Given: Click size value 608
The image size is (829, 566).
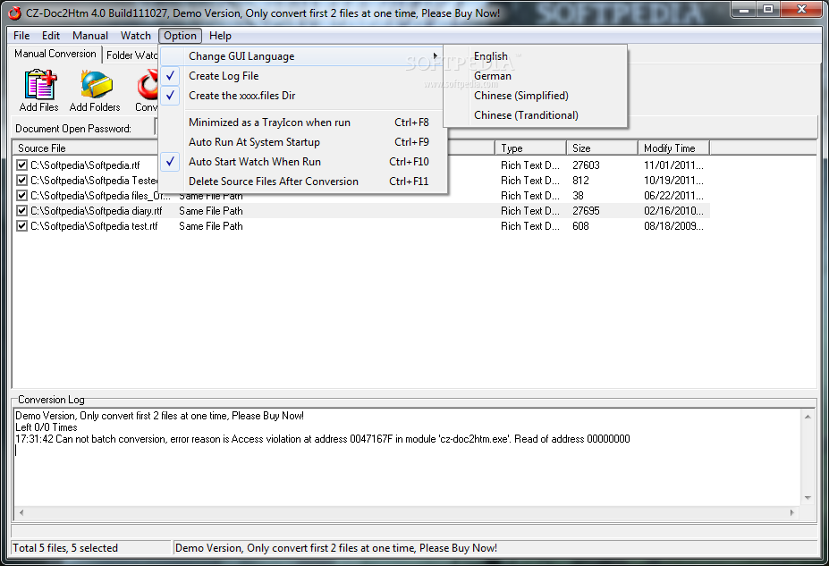Looking at the screenshot, I should click(580, 226).
